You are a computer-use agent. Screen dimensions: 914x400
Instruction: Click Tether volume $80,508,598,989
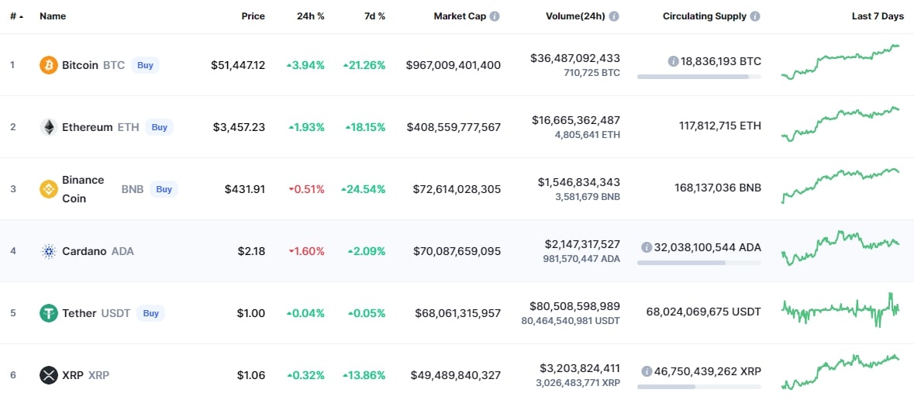(x=575, y=305)
